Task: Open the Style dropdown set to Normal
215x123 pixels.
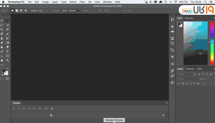Action: [75, 11]
